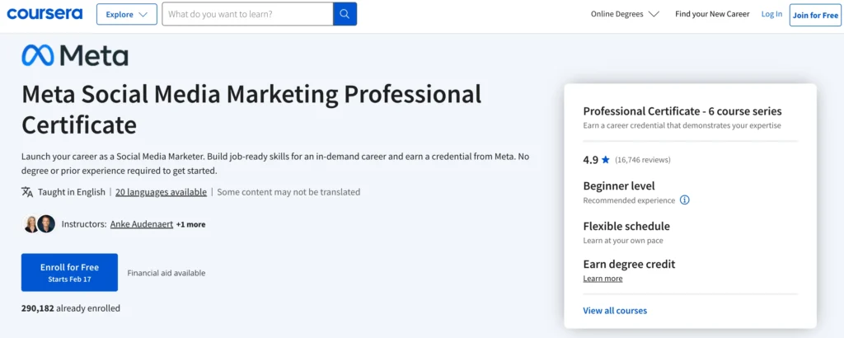Click the 'Flexible schedule' text
The width and height of the screenshot is (844, 338).
[626, 226]
